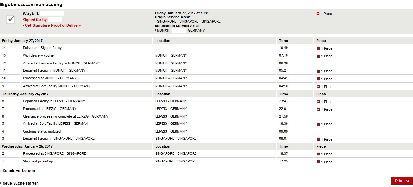
Task: Click the Signed for by label
Action: tap(35, 20)
